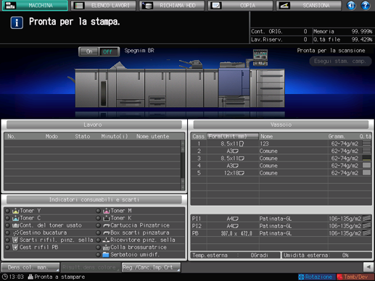Click the clock icon in status bar
This screenshot has height=281, width=375.
point(4,277)
